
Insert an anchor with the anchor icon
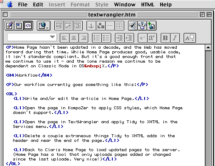[x=91, y=25]
